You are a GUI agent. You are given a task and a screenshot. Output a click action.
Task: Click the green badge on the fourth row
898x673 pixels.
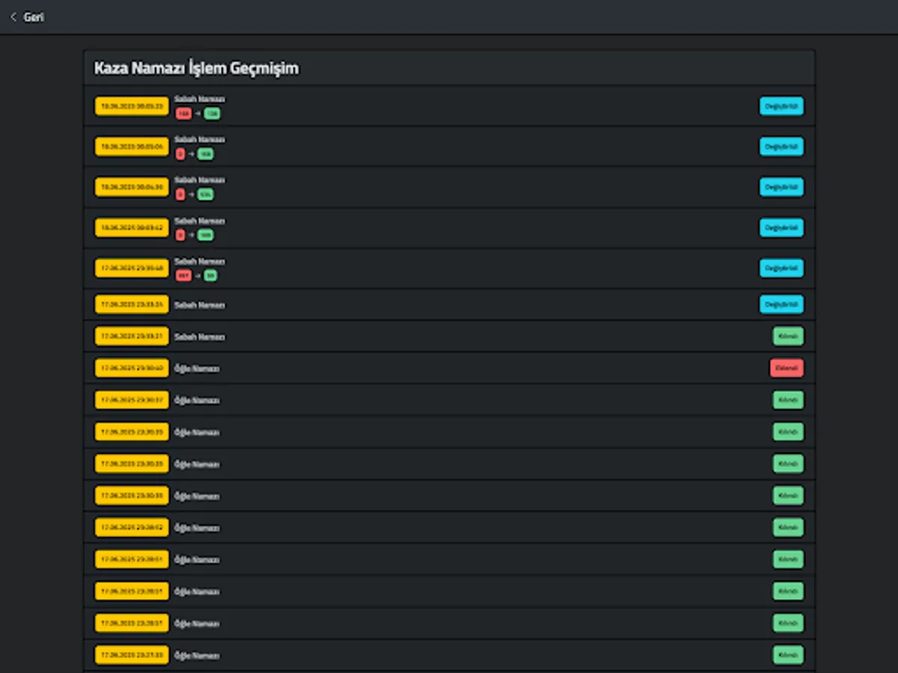205,235
